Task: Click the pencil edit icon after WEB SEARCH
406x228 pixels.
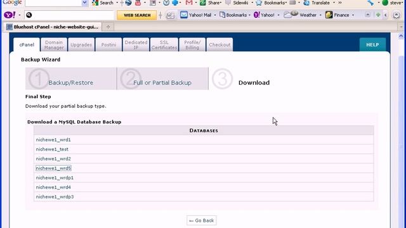Action: (170, 15)
